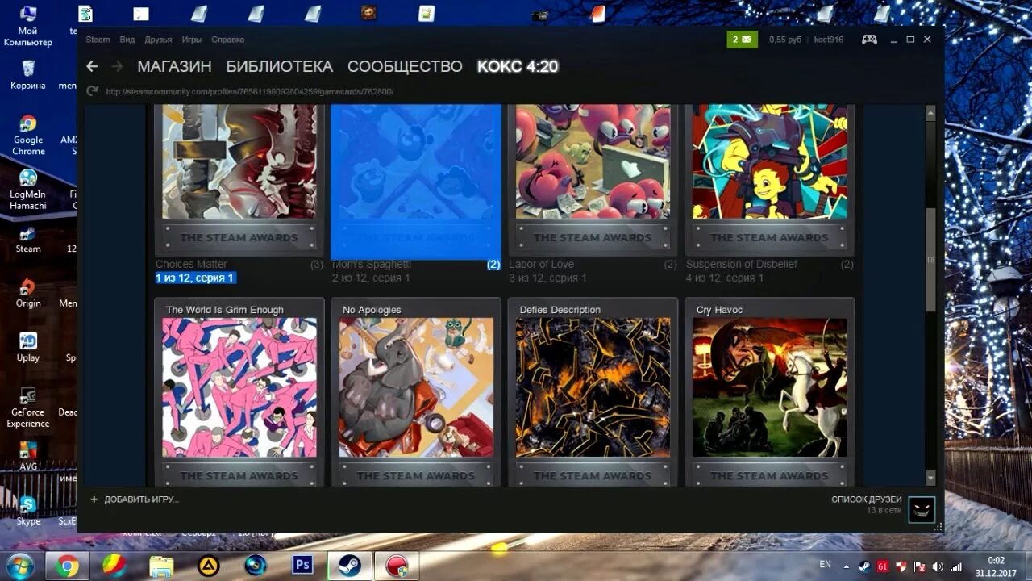
Task: Open friends list avatar icon
Action: pos(922,509)
